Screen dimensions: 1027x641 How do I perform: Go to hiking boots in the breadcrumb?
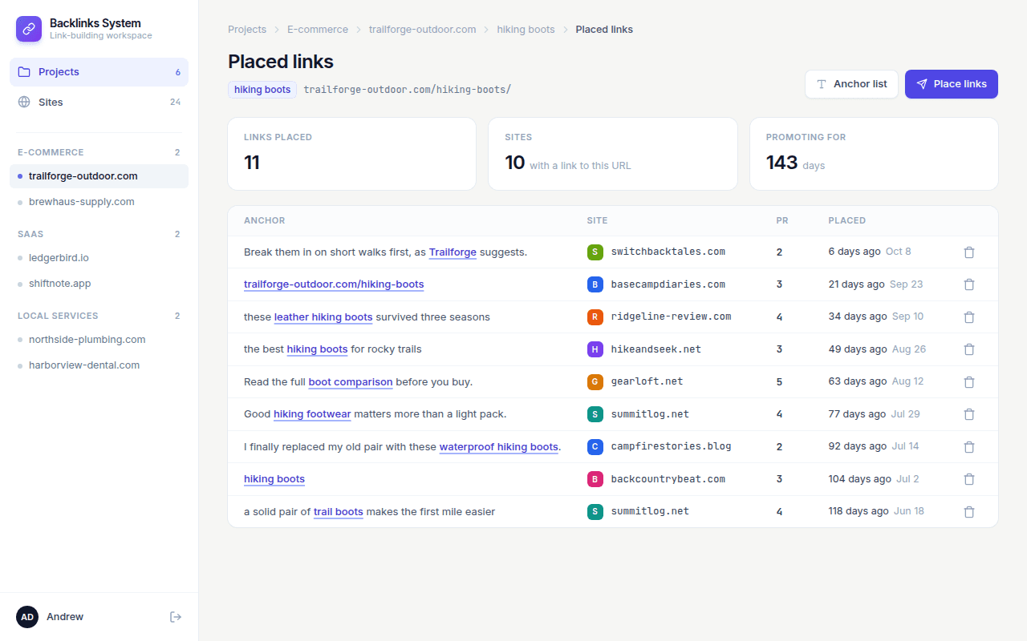[x=526, y=30]
